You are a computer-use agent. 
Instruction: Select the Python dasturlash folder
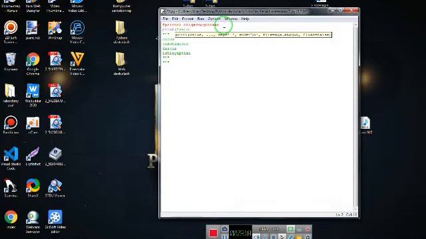tap(121, 32)
